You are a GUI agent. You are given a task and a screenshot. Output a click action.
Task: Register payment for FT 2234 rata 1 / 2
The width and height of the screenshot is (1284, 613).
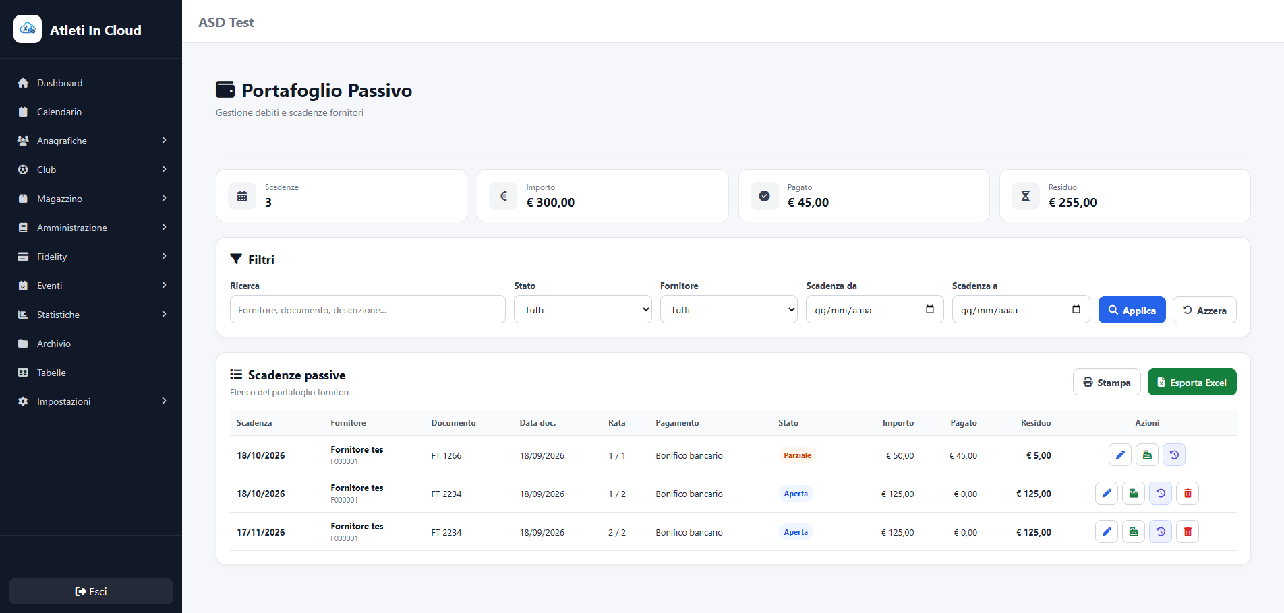point(1134,493)
